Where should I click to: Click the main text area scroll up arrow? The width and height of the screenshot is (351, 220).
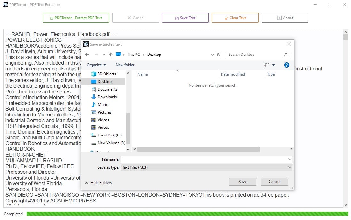[x=346, y=32]
